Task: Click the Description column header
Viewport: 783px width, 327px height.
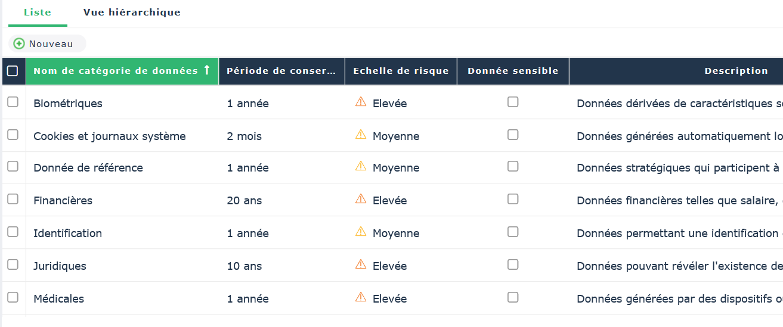Action: click(736, 71)
